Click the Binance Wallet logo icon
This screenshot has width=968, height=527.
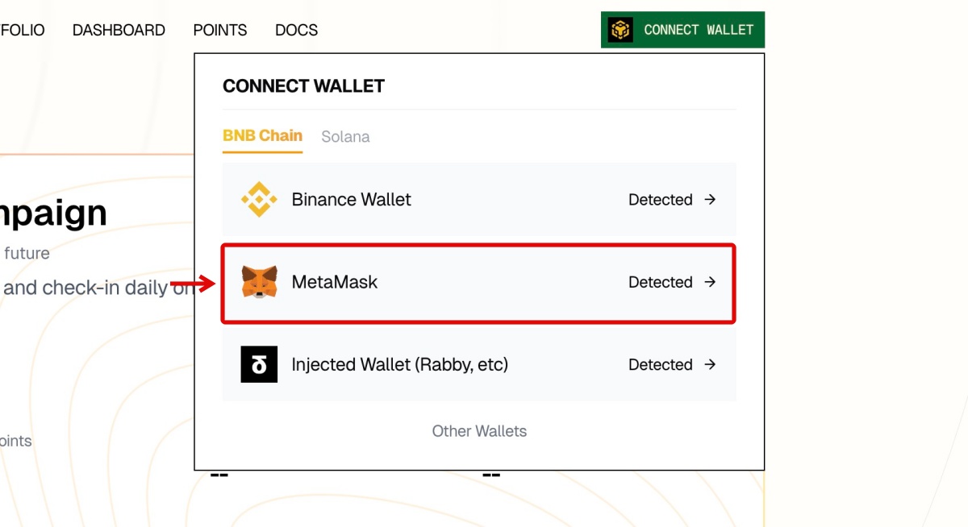pyautogui.click(x=259, y=200)
